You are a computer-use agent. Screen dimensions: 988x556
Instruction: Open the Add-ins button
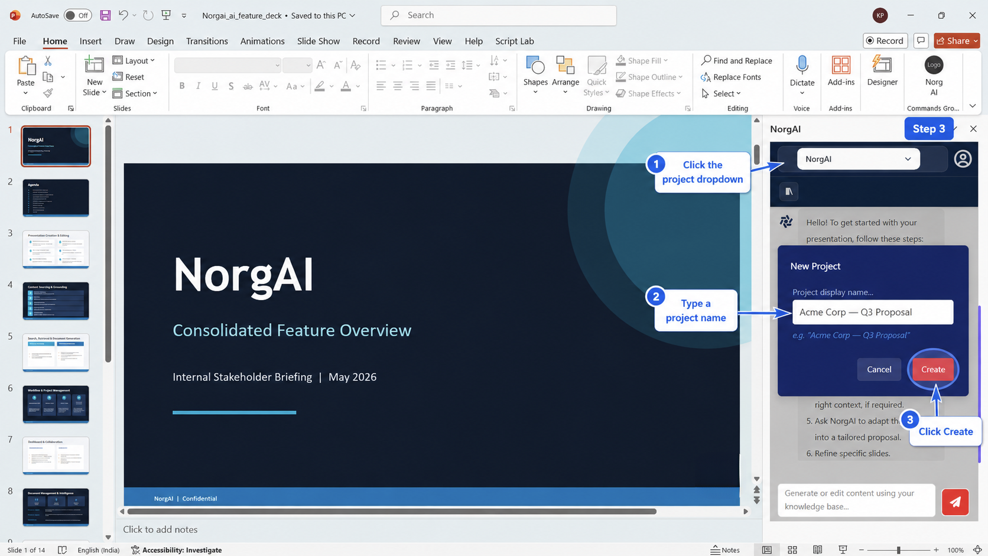(841, 71)
